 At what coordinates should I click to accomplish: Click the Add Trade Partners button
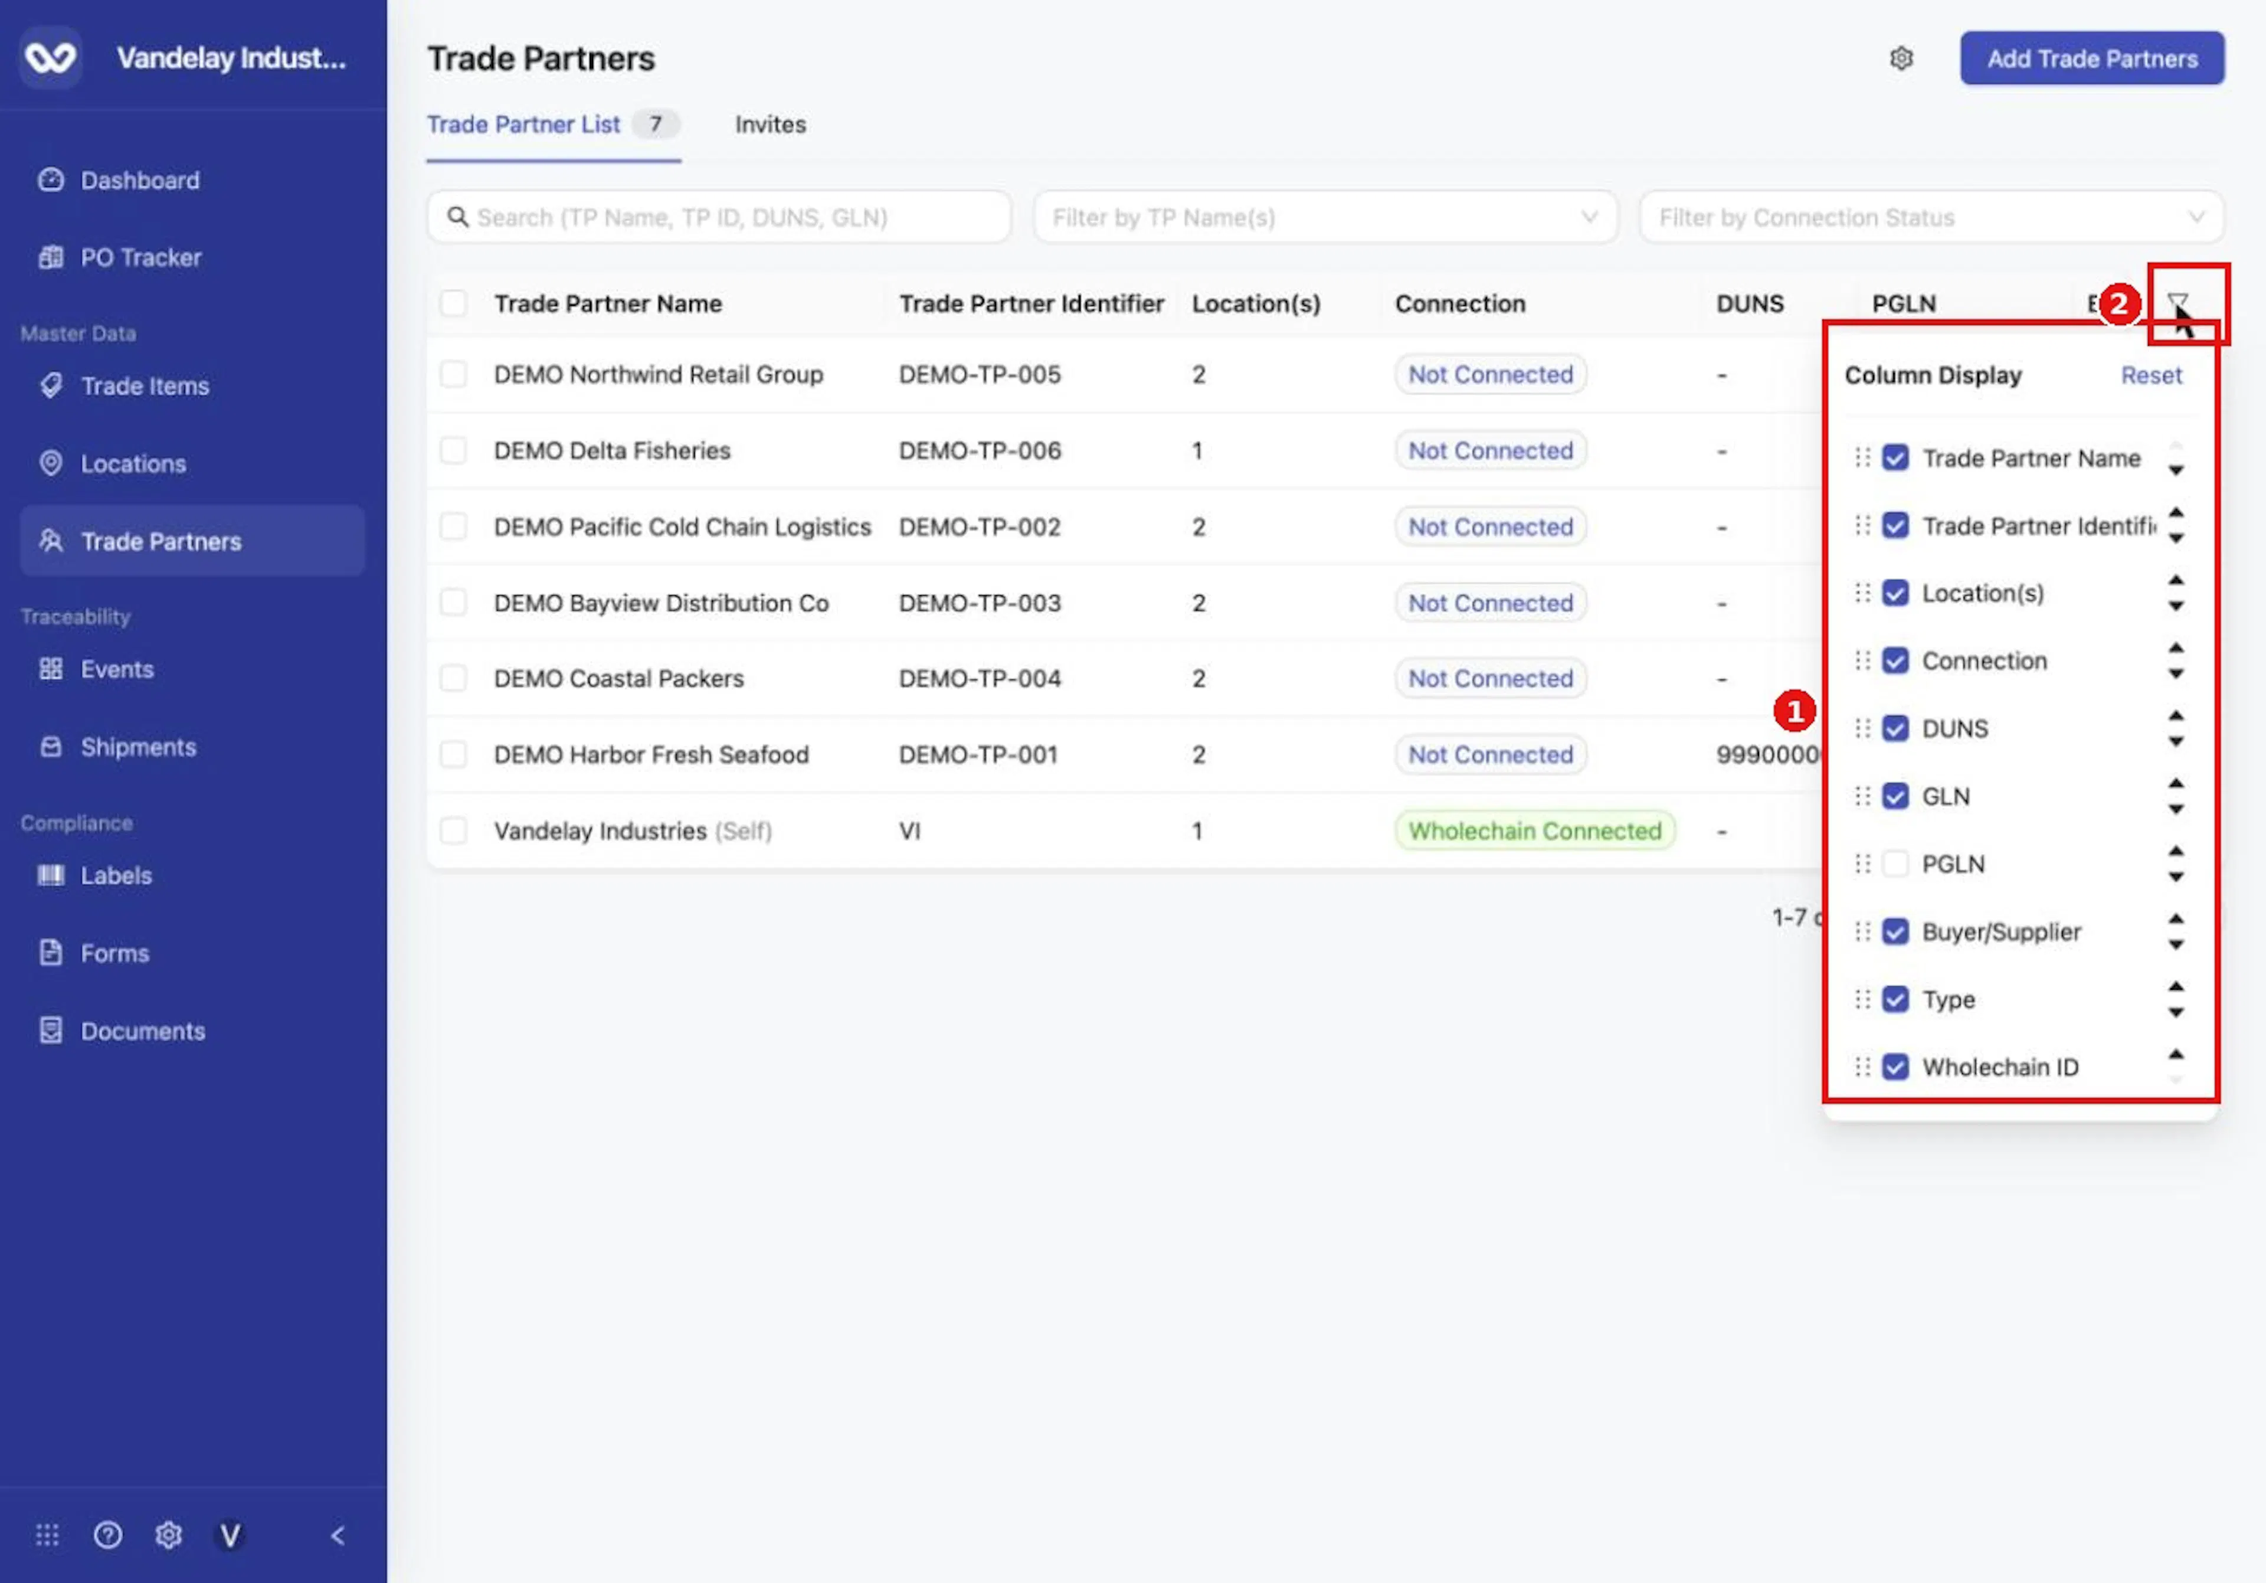[x=2091, y=58]
